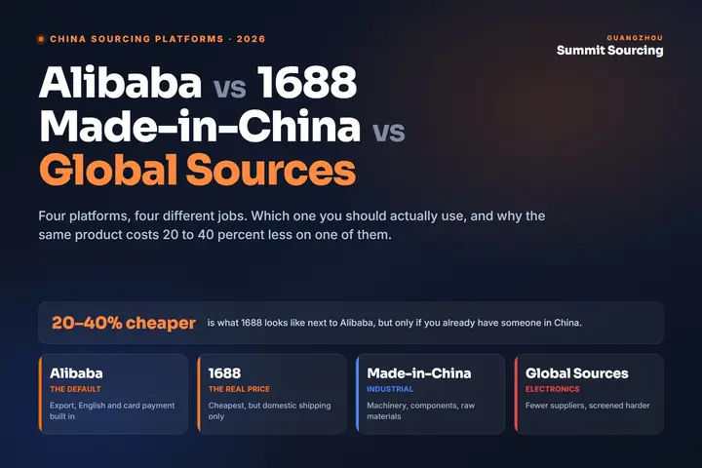Image resolution: width=702 pixels, height=468 pixels.
Task: Click 'Cheapest, but domestic shipping only'
Action: [269, 410]
